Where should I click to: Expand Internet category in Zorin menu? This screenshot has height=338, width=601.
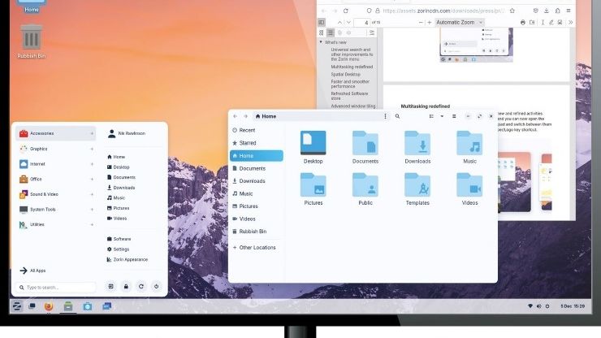[55, 164]
